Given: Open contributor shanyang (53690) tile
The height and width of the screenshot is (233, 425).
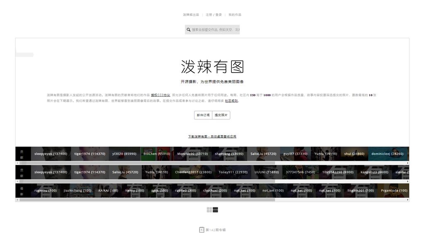Looking at the screenshot, I should pos(229,154).
